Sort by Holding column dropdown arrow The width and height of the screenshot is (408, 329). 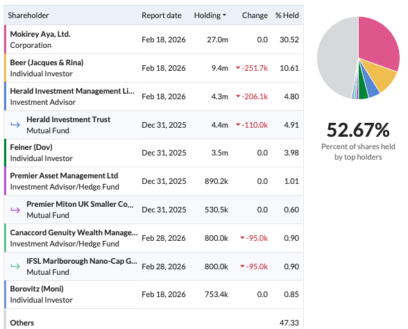coord(224,15)
